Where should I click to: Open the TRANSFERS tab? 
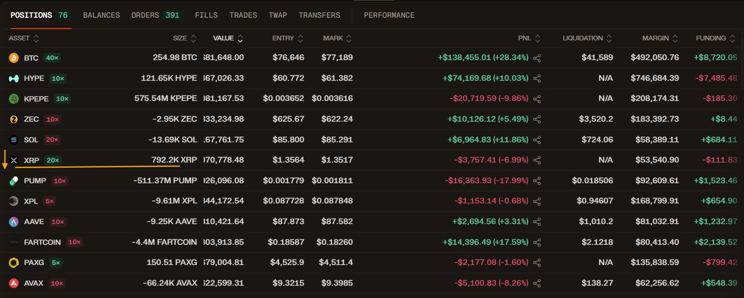(x=319, y=15)
